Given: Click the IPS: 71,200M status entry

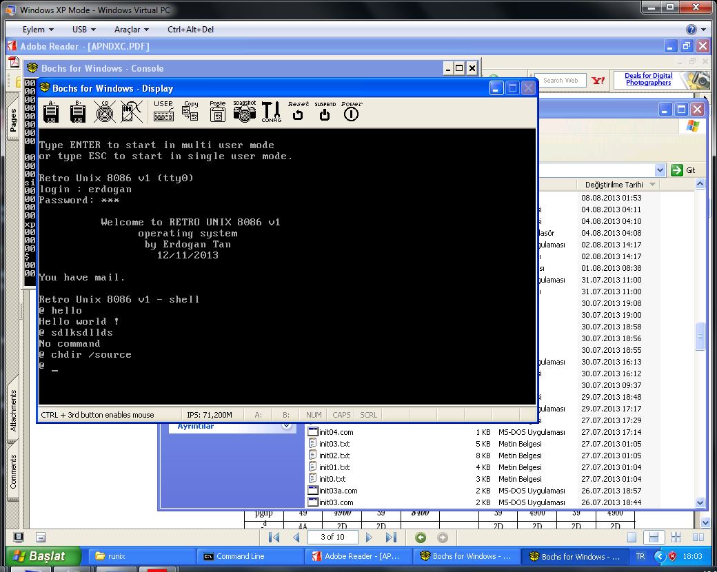Looking at the screenshot, I should pos(210,415).
